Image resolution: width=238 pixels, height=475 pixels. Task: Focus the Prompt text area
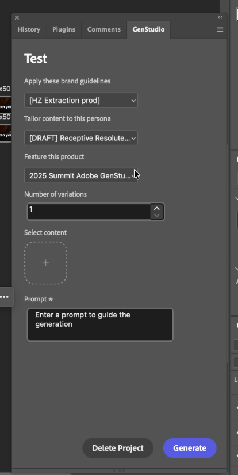click(x=100, y=325)
